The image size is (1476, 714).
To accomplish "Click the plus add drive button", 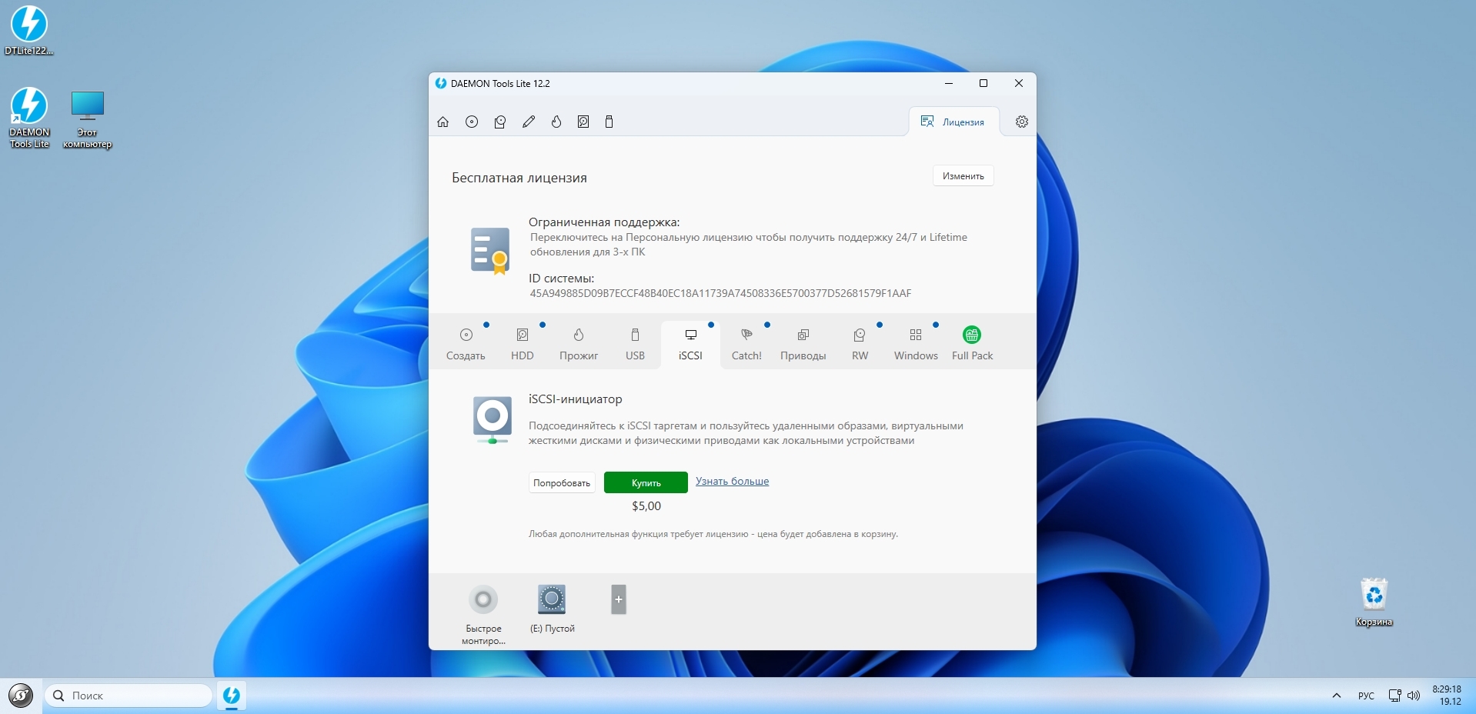I will pos(619,599).
